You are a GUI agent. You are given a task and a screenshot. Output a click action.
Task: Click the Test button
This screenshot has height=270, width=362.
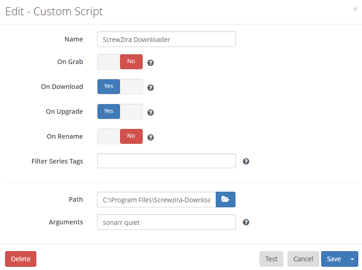coord(271,259)
